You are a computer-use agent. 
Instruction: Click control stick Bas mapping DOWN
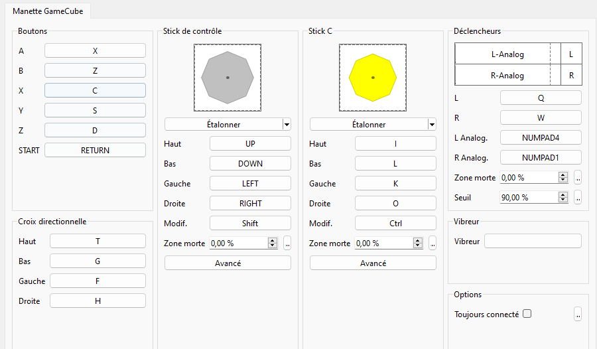pyautogui.click(x=250, y=163)
